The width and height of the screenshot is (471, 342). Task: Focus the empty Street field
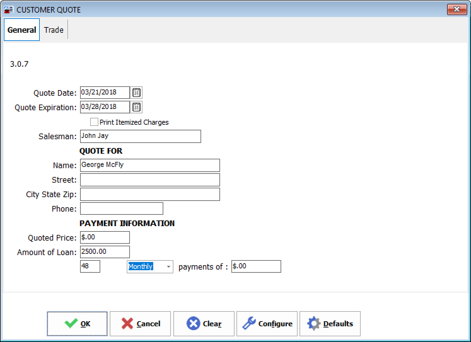point(150,180)
